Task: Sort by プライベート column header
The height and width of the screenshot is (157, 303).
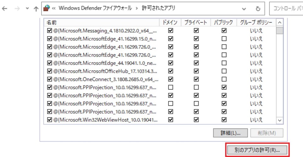Action: 196,22
